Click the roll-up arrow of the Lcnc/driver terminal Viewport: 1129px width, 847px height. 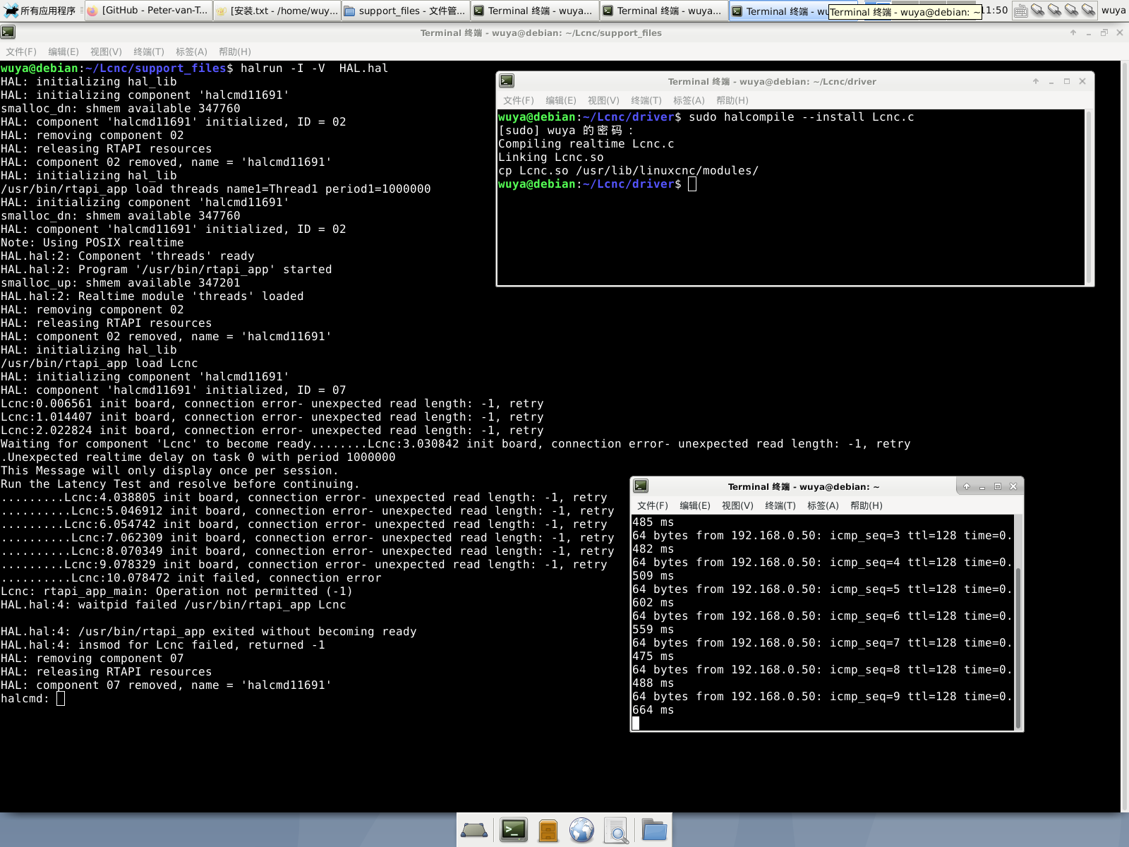tap(1036, 81)
